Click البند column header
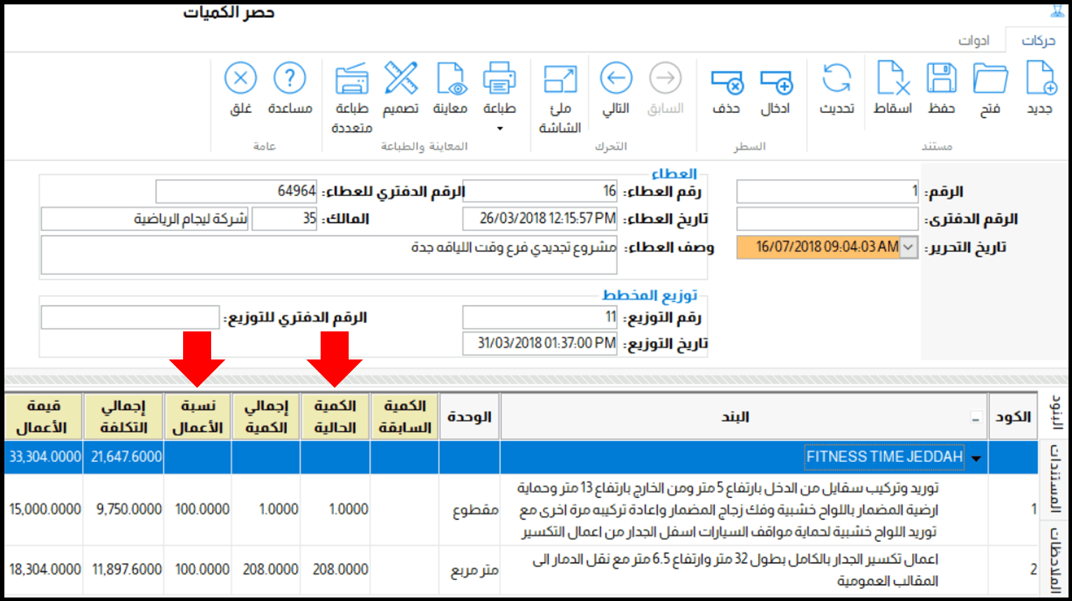This screenshot has width=1072, height=601. 744,417
